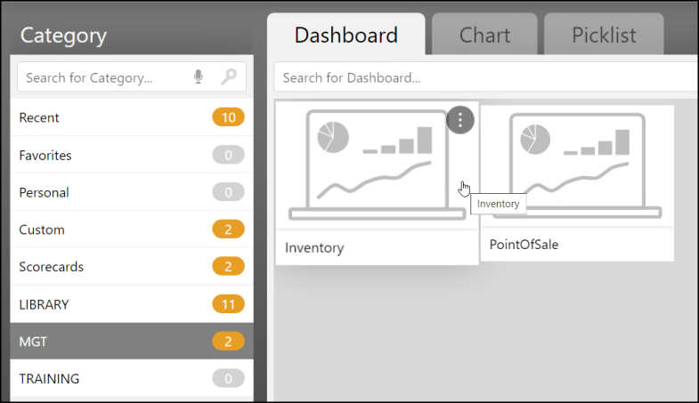Switch to the Picklist tab
Viewport: 699px width, 403px height.
[x=604, y=36]
